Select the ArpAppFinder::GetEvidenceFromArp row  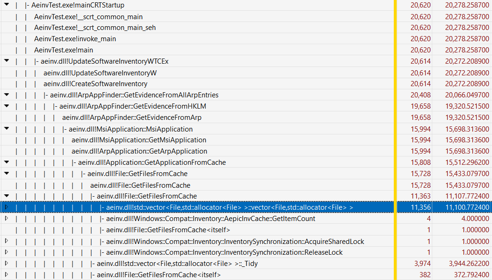(x=132, y=118)
